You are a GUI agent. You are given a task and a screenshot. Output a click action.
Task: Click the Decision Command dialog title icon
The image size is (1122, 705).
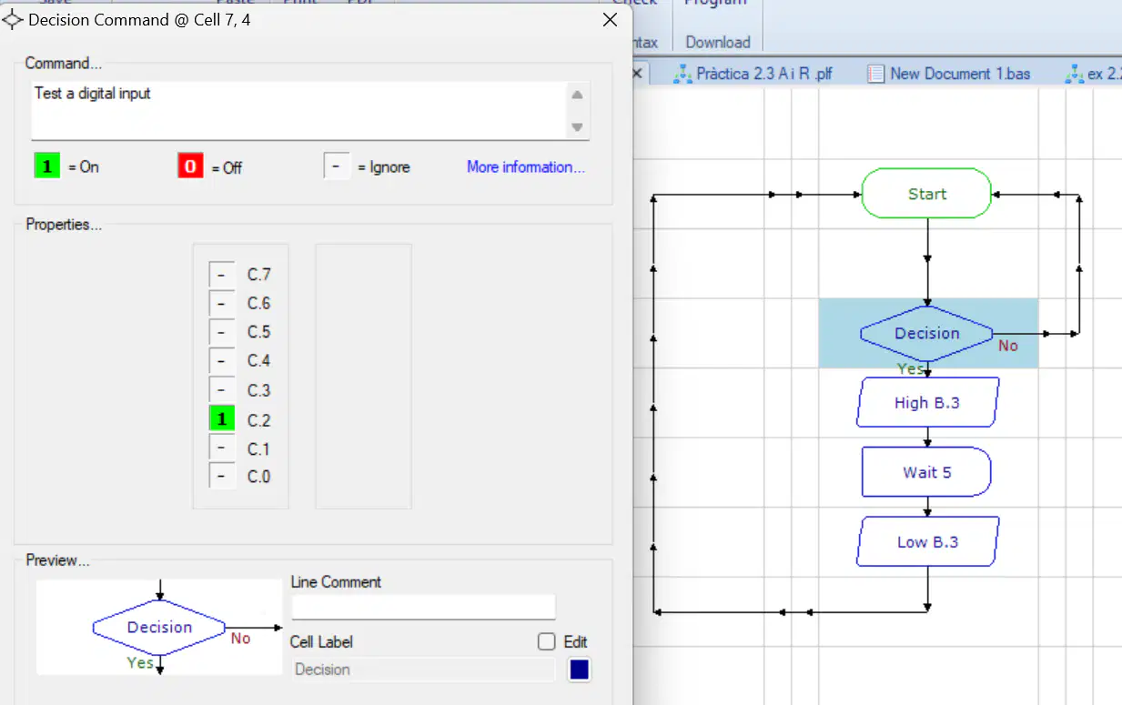13,20
